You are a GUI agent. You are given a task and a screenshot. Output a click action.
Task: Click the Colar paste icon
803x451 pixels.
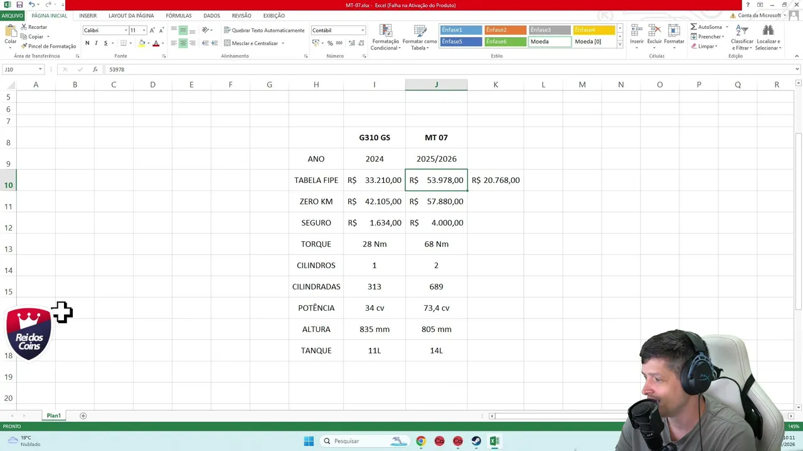pyautogui.click(x=11, y=31)
